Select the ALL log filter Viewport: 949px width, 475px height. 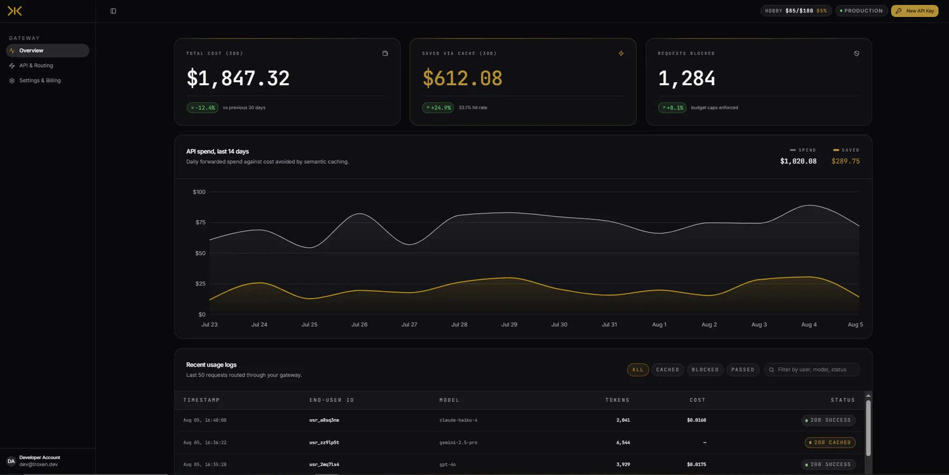pos(638,370)
